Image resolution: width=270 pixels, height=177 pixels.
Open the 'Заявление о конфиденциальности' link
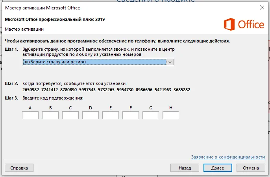point(228,157)
